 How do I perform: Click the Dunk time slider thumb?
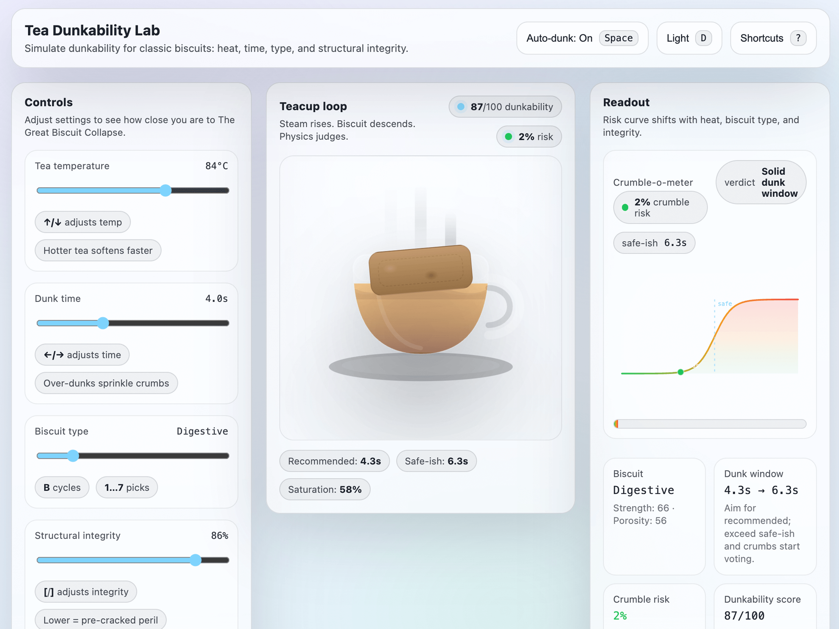103,323
